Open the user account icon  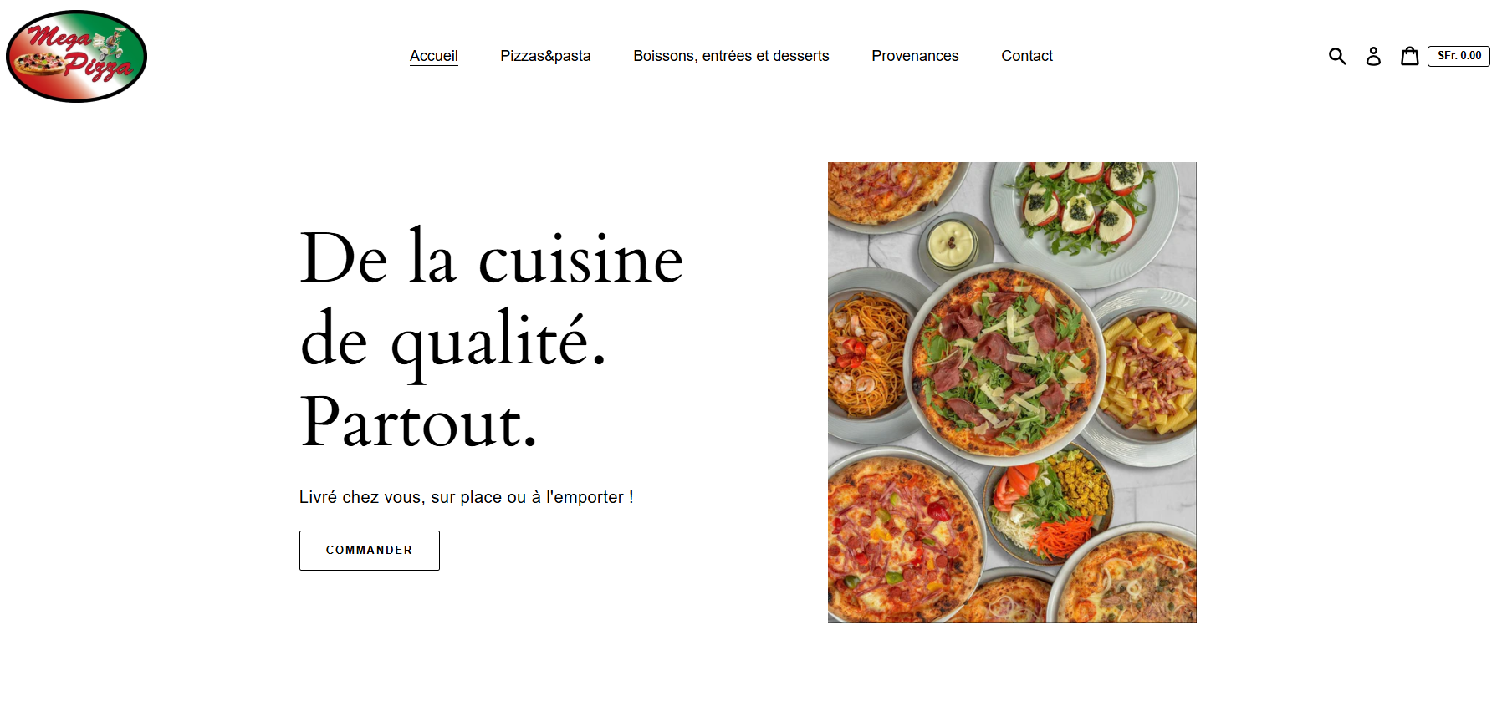(1373, 56)
